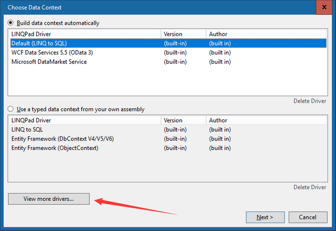Cancel the Choose Data Context dialog
This screenshot has height=231, width=336.
coord(308,217)
